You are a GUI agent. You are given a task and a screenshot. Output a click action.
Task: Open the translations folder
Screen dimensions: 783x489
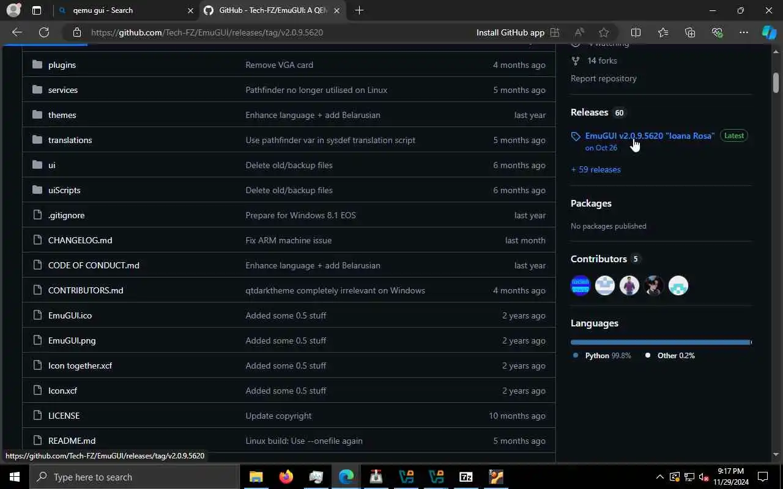click(x=70, y=140)
